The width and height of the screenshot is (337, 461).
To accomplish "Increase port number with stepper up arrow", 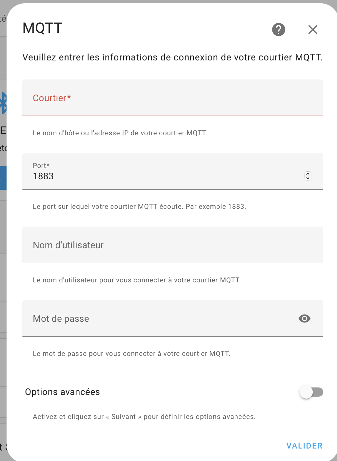I will pos(308,174).
